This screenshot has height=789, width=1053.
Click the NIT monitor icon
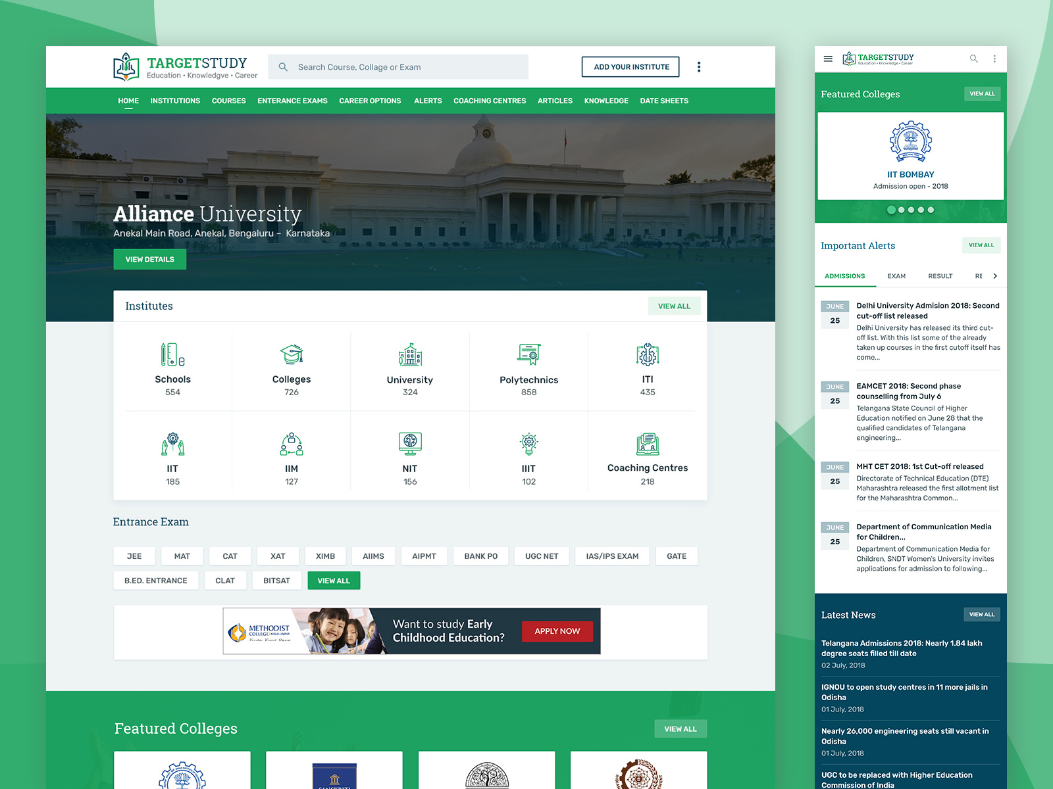(409, 444)
